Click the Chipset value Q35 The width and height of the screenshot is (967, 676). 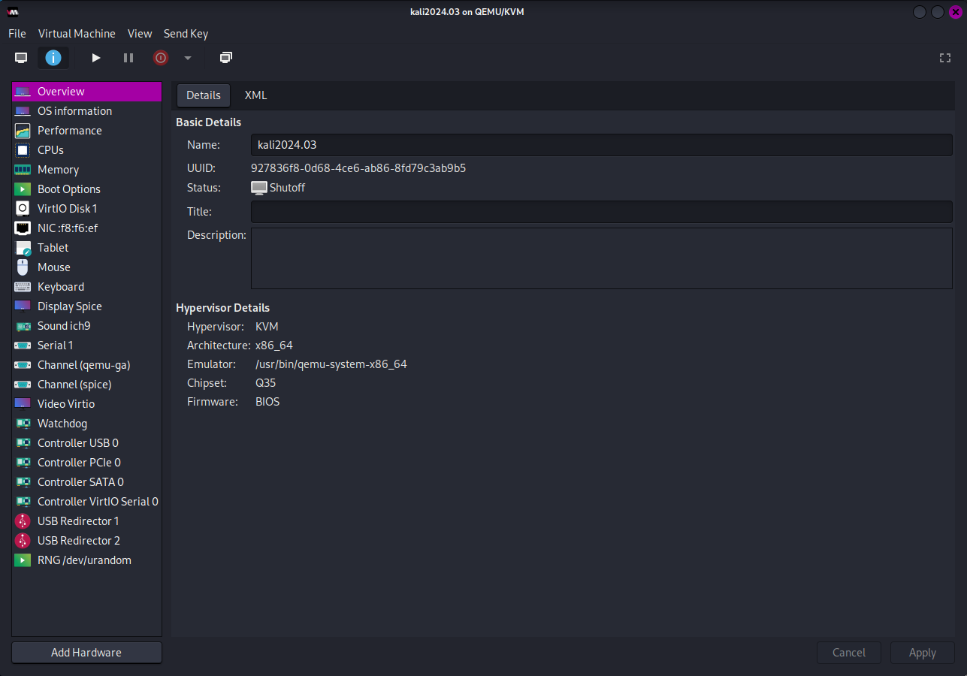pos(266,383)
